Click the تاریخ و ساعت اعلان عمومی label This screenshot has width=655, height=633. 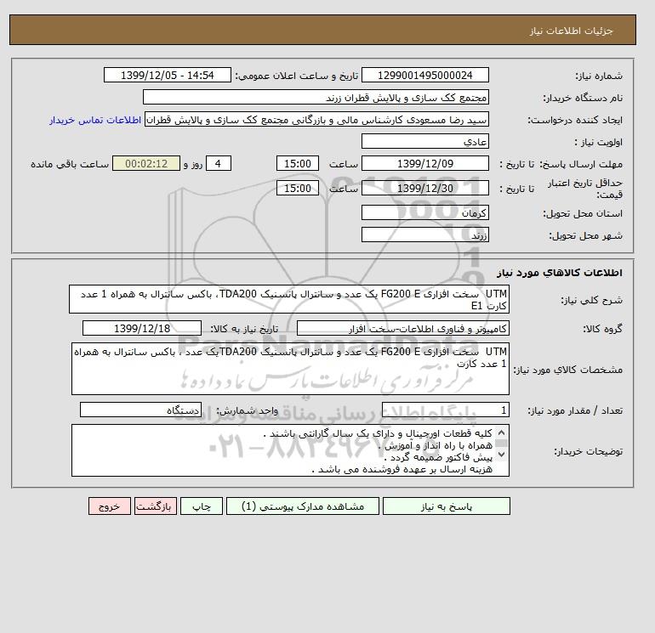(x=297, y=76)
